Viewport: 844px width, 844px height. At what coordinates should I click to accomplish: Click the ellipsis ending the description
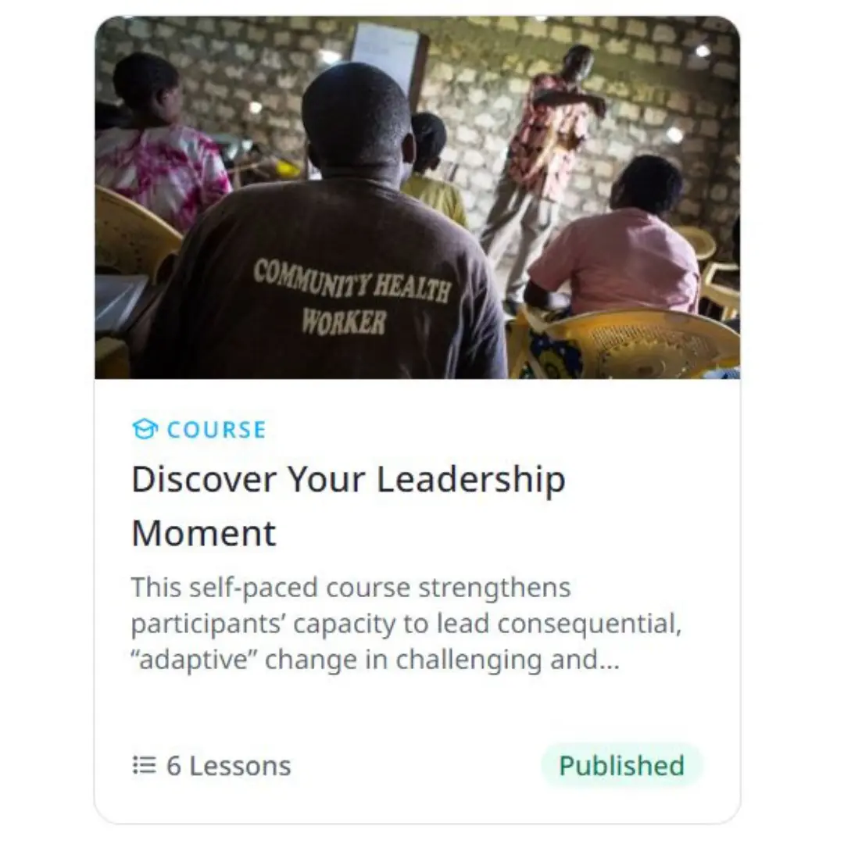click(x=609, y=660)
